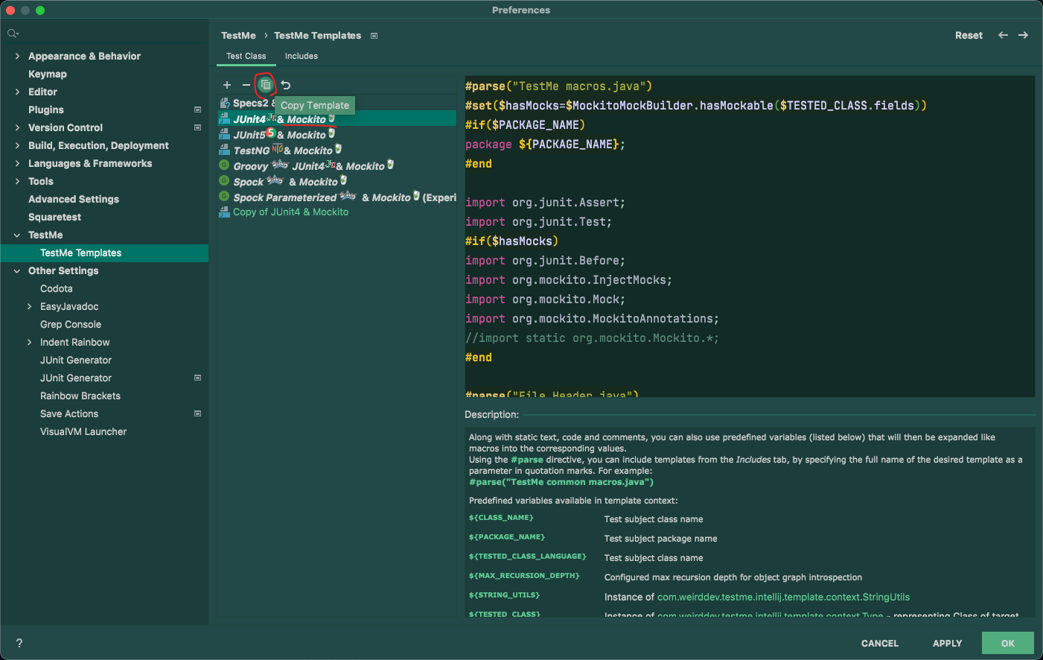Click the project icon beside JUnit Generator
The height and width of the screenshot is (660, 1043).
(x=197, y=378)
